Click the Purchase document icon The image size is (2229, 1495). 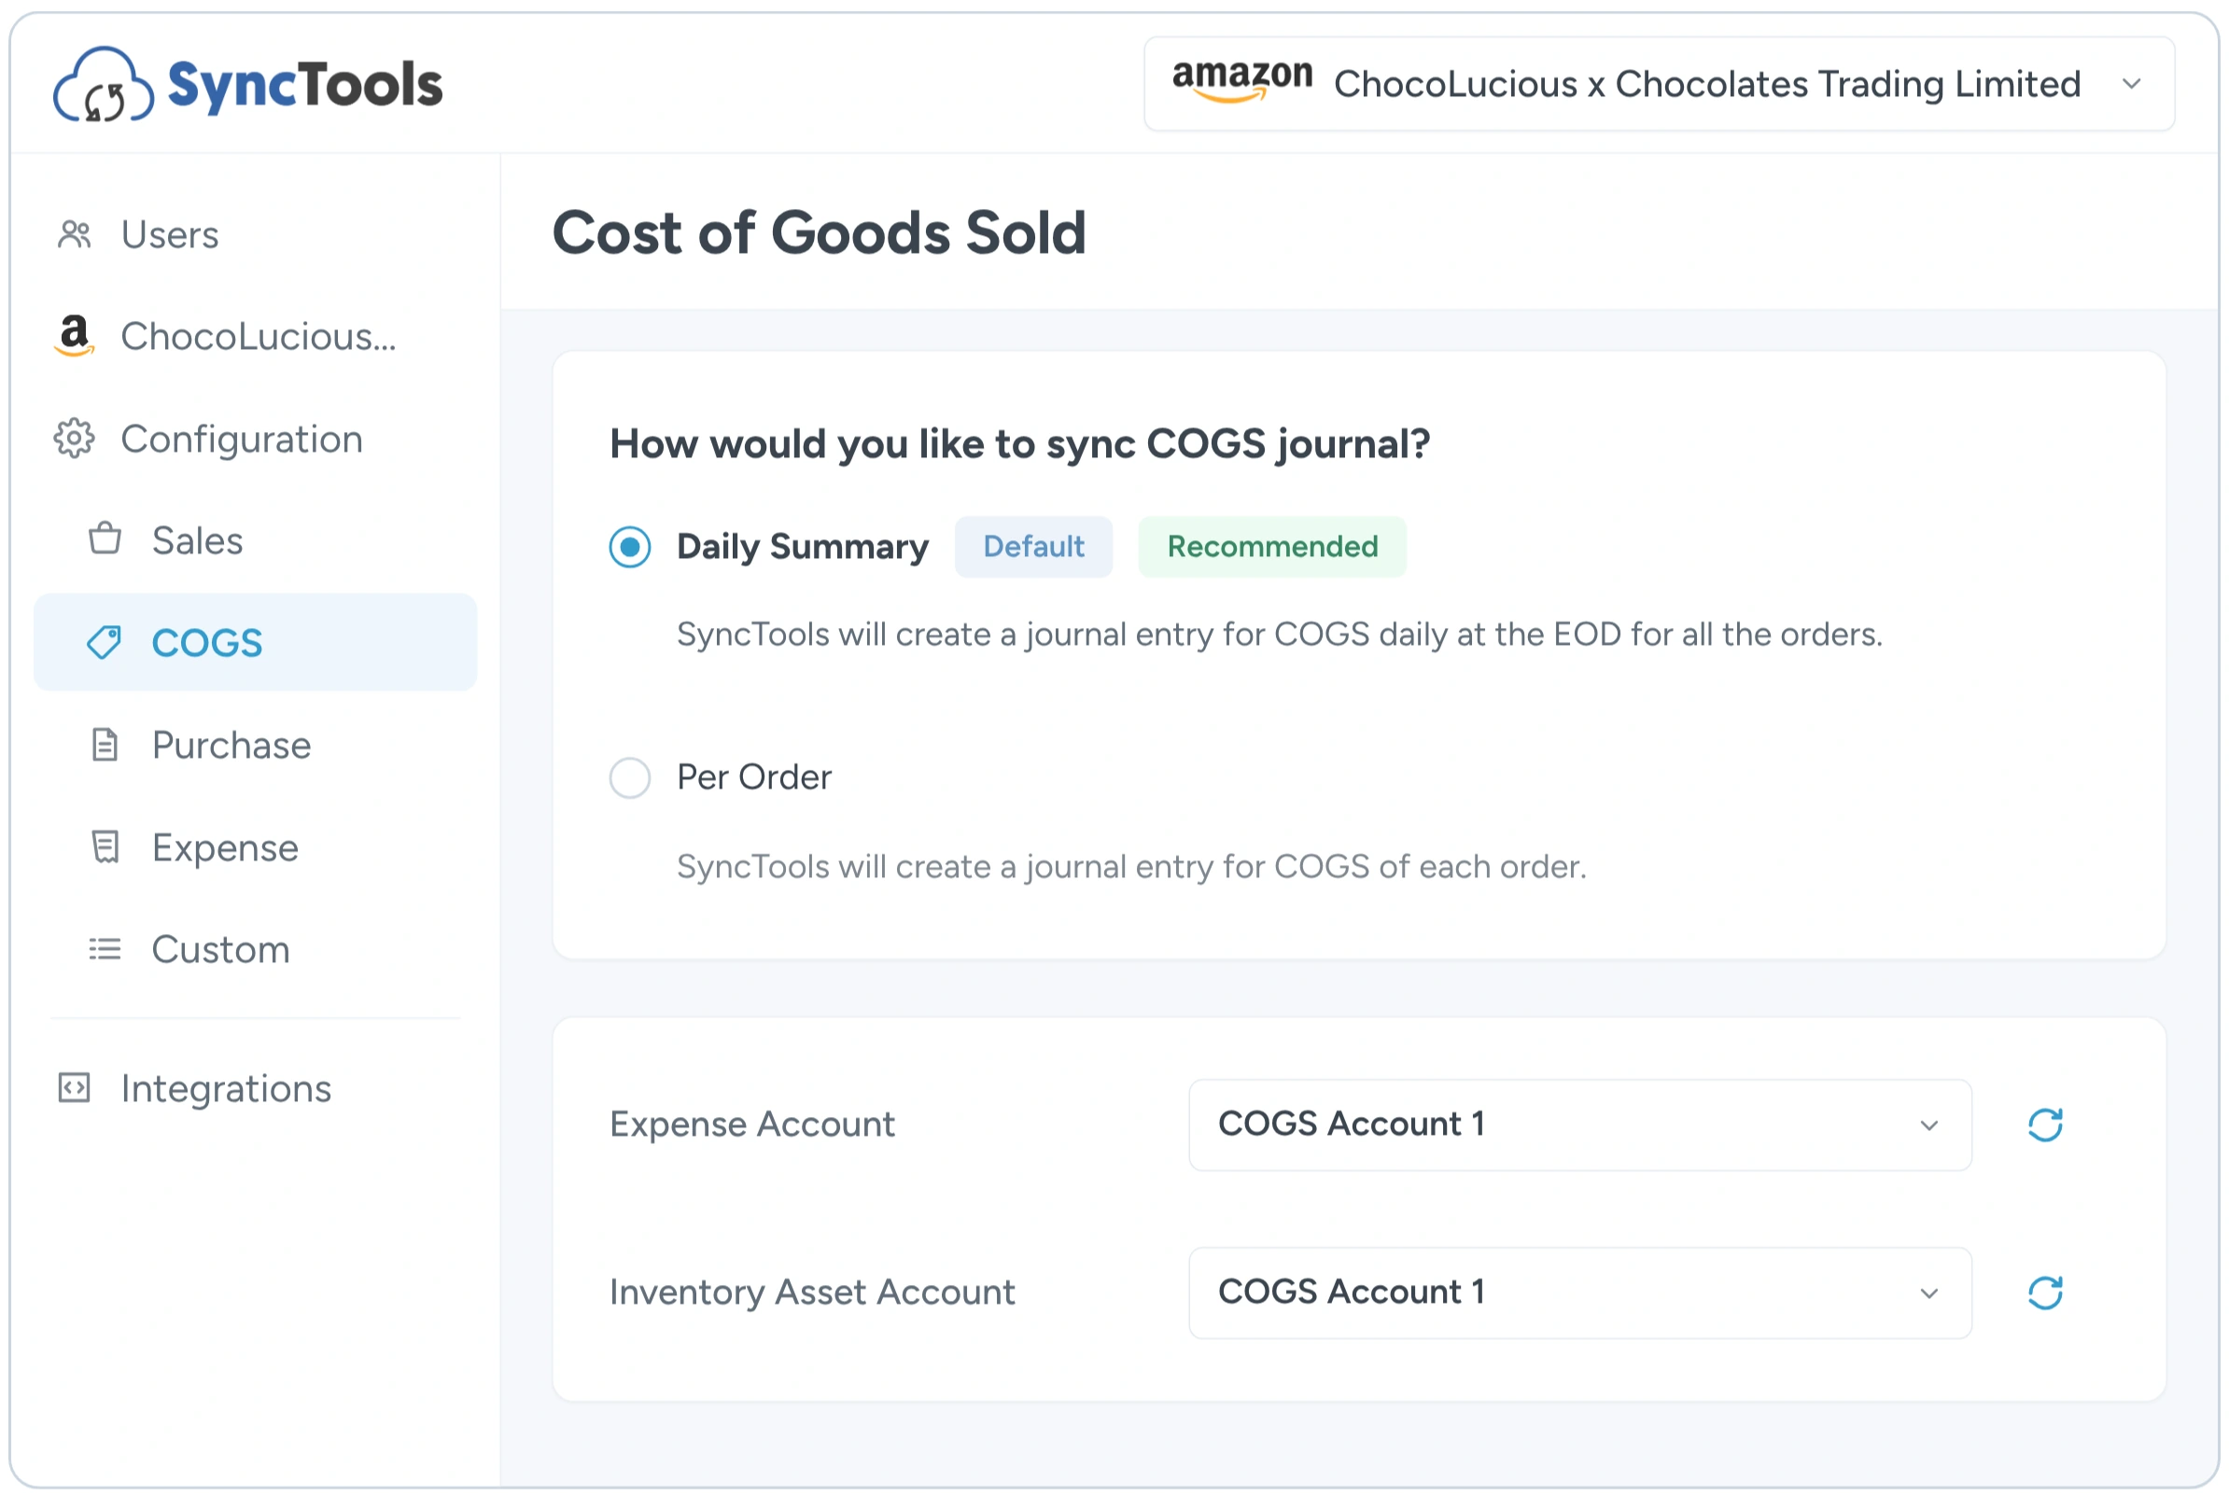[105, 746]
